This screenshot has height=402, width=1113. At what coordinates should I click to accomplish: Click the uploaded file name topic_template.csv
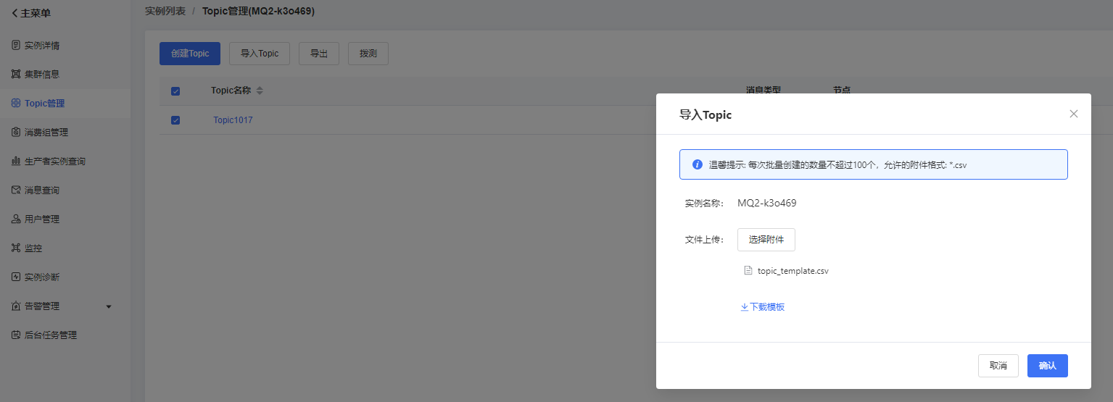[x=793, y=272]
